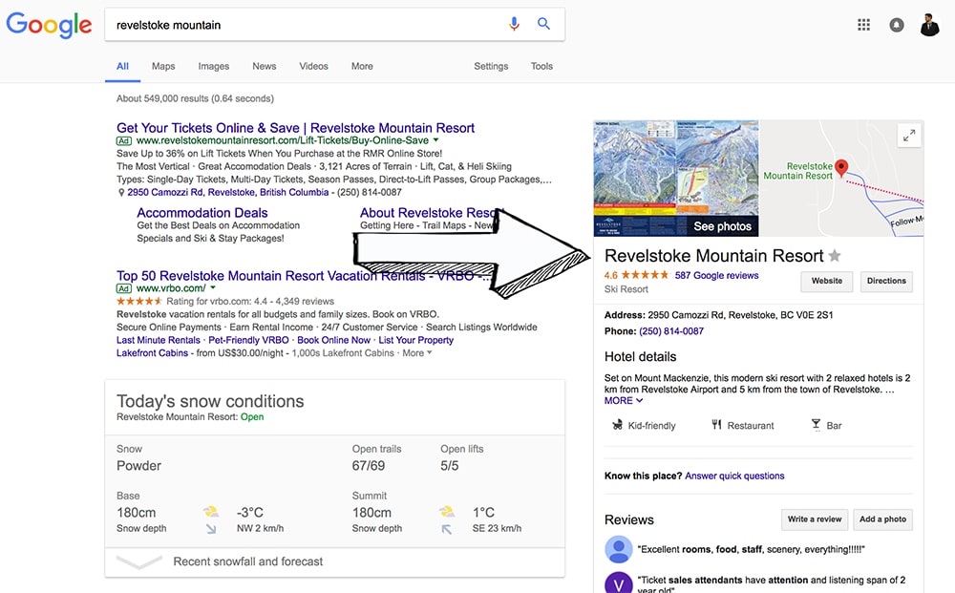Image resolution: width=955 pixels, height=593 pixels.
Task: Click the Base wind direction arrow
Action: [211, 528]
